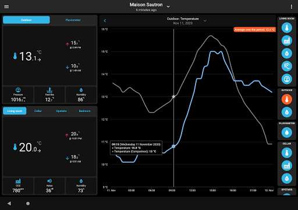Screen dimensions: 298x210
Task: Expand the Maison Sautron station dropdown
Action: [168, 6]
